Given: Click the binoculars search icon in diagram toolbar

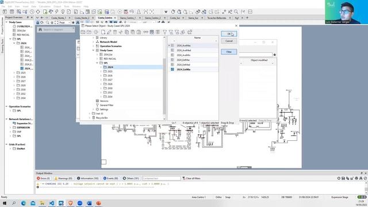Looking at the screenshot, I should (x=78, y=22).
